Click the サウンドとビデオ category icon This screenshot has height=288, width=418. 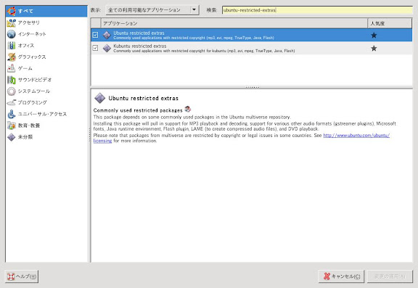click(12, 80)
